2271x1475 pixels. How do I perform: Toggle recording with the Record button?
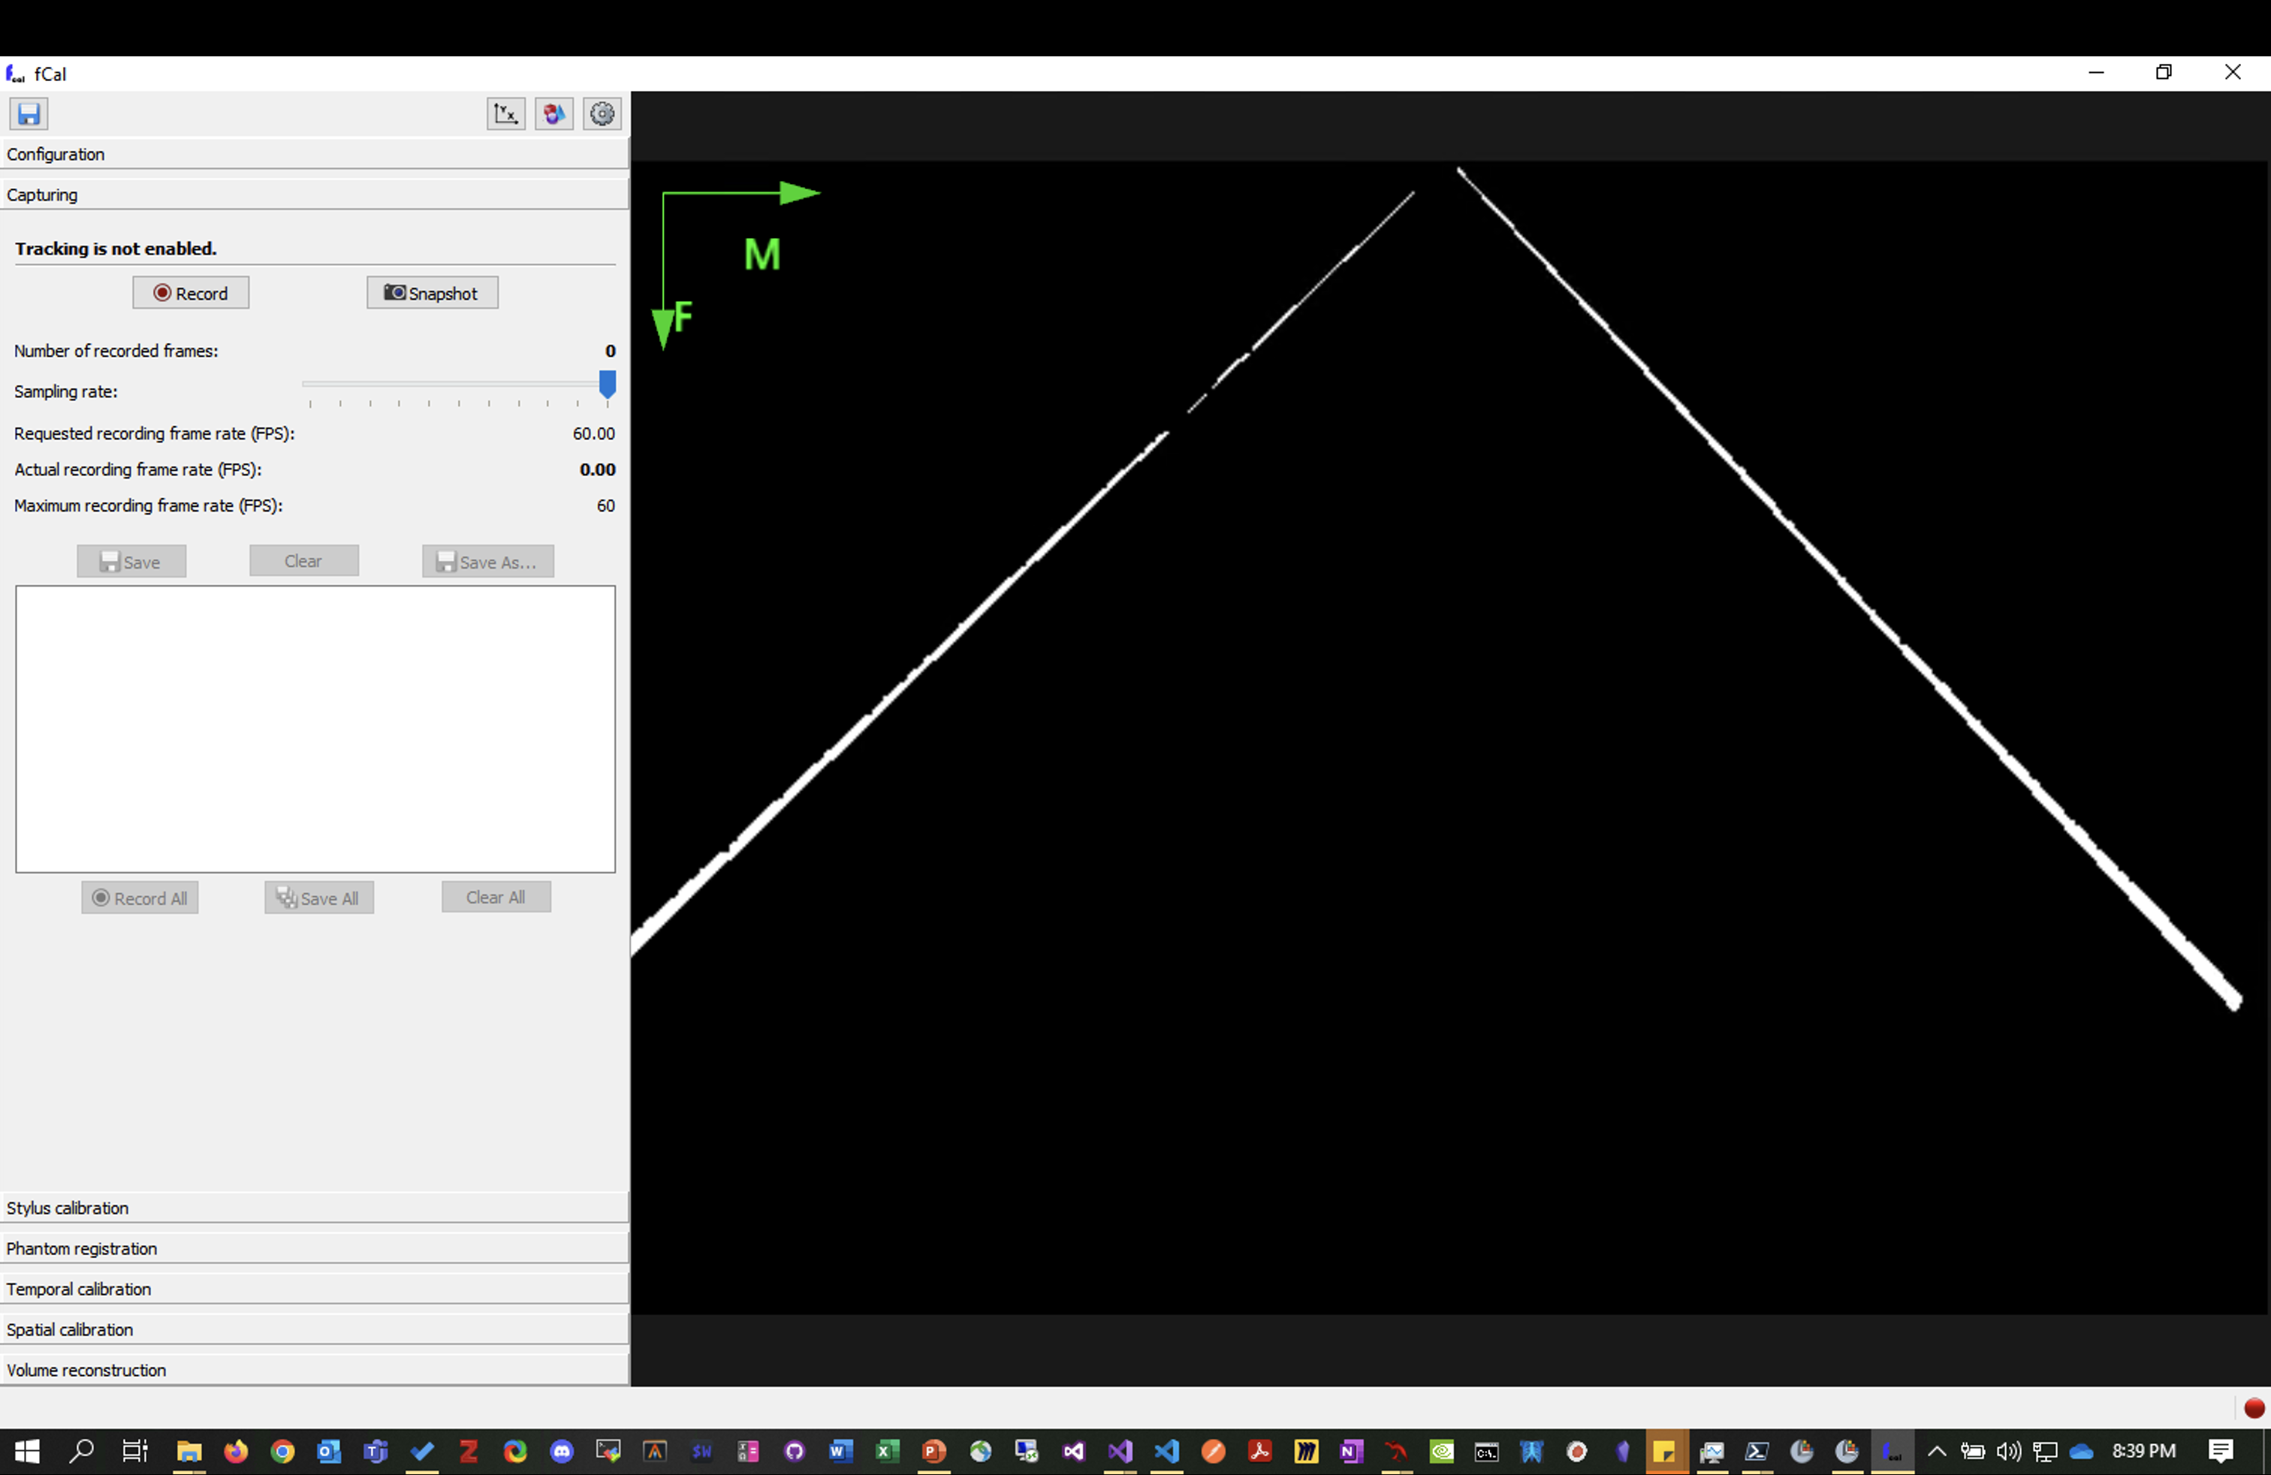(x=190, y=293)
